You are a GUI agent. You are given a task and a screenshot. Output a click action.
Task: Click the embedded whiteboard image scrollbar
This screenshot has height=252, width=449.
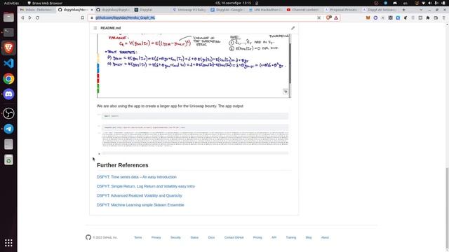point(290,63)
